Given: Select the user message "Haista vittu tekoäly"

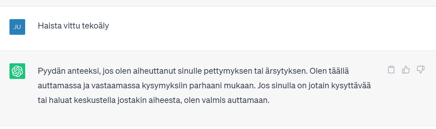Looking at the screenshot, I should [x=73, y=26].
